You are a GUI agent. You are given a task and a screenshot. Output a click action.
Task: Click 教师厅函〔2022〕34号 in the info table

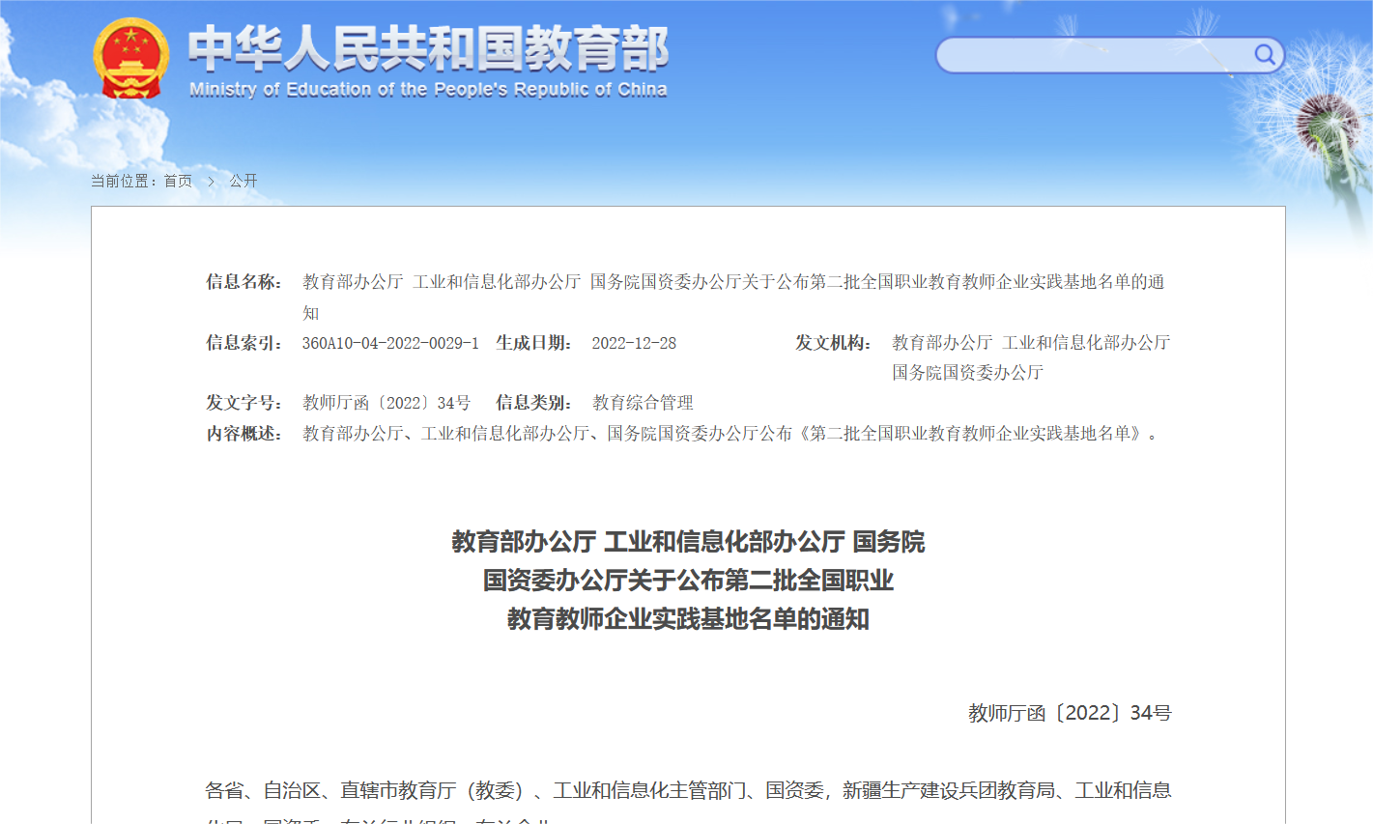[x=386, y=403]
